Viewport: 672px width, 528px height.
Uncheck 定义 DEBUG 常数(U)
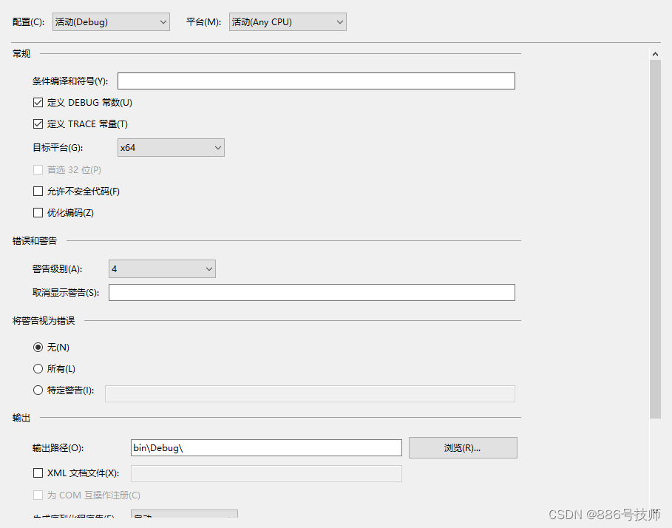click(x=38, y=102)
